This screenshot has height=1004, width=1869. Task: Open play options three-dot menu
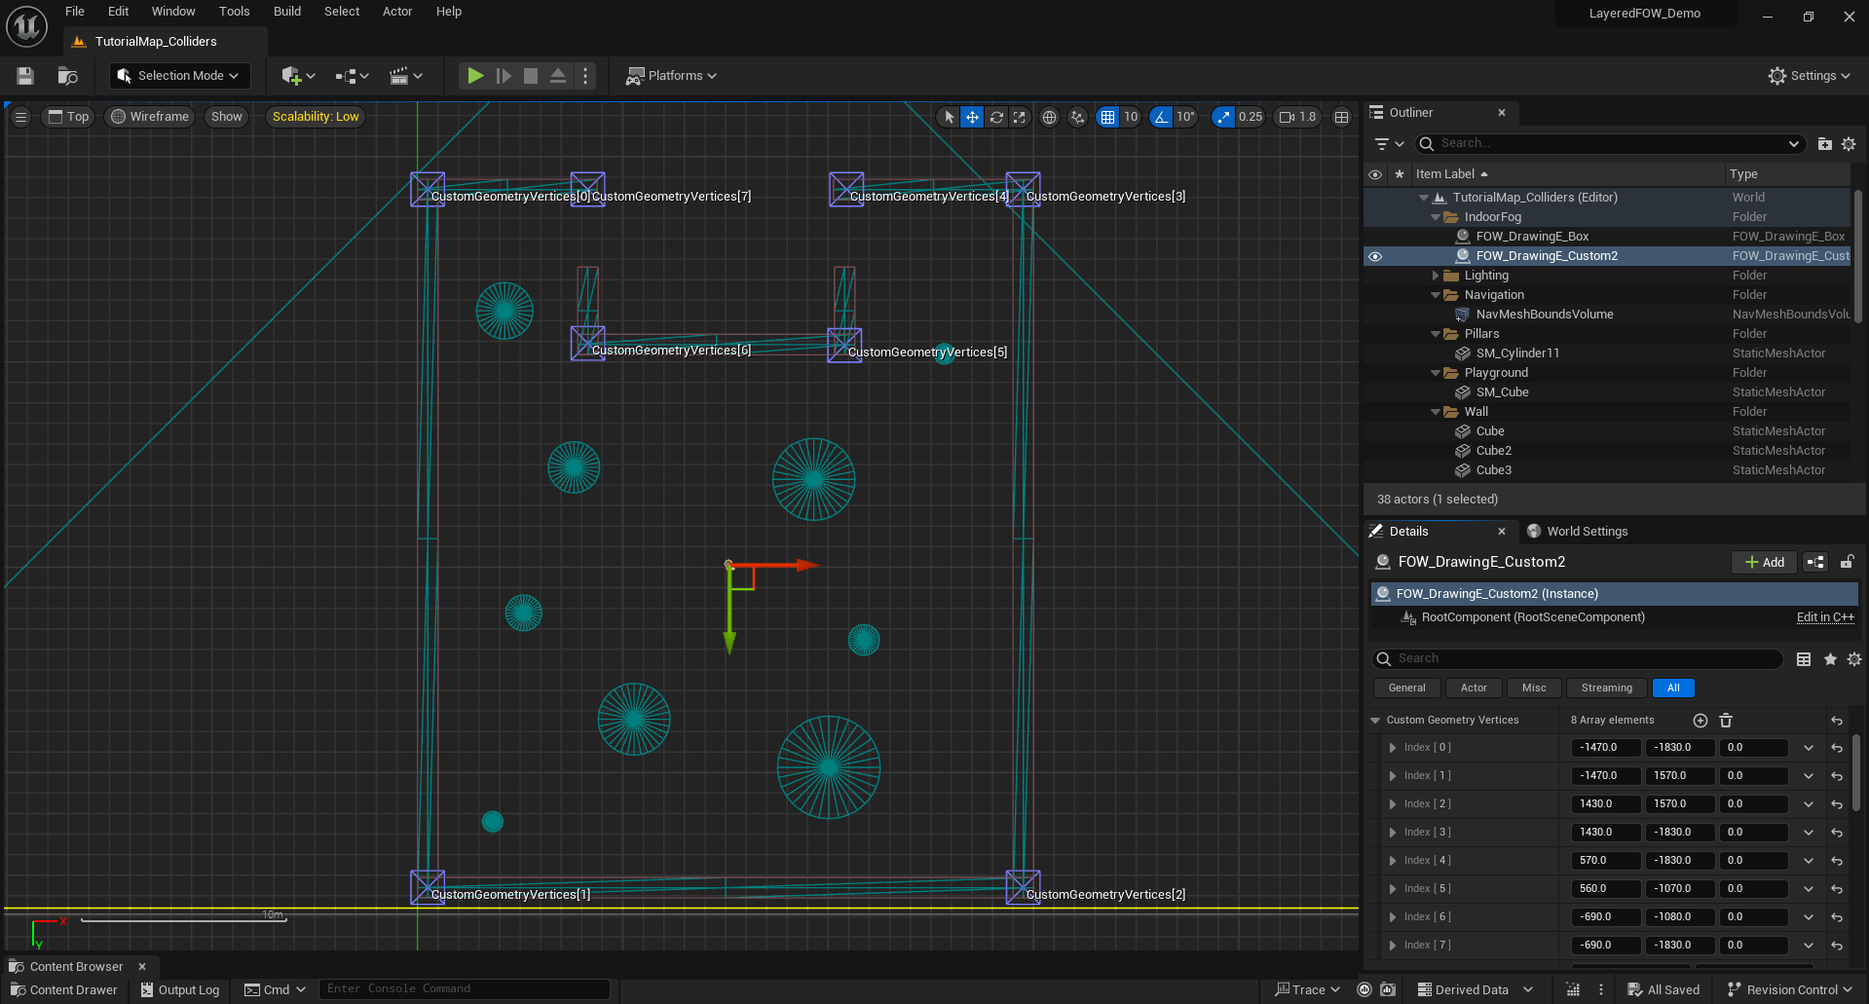pyautogui.click(x=585, y=76)
